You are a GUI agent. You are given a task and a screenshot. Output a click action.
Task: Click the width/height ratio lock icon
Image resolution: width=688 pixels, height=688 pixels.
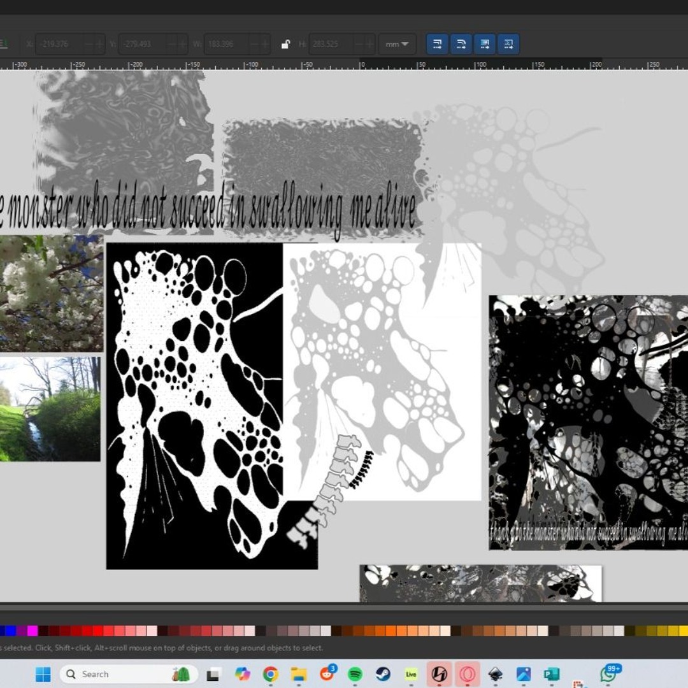285,44
